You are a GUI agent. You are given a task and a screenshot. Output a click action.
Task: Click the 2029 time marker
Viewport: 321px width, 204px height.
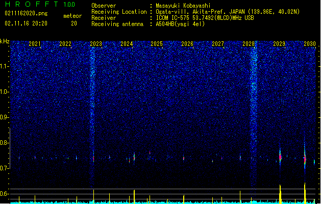(x=279, y=44)
